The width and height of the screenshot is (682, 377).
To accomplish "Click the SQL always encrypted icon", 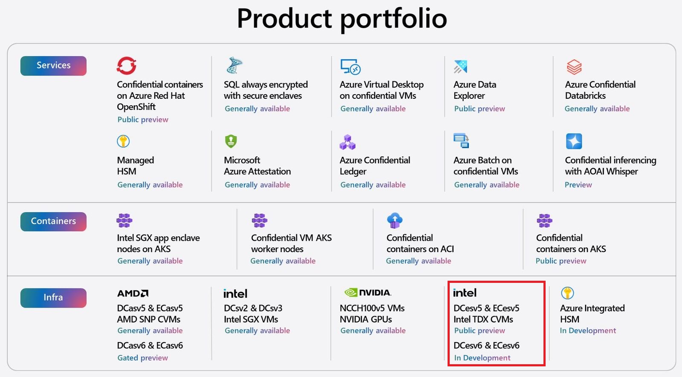I will (234, 65).
